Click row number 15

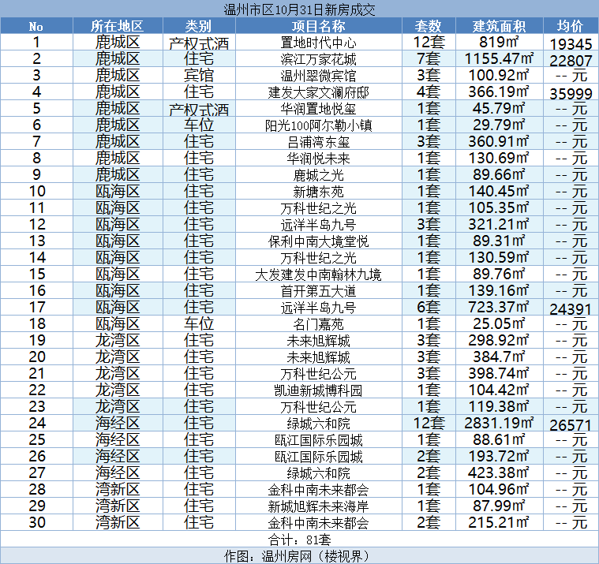pyautogui.click(x=37, y=275)
